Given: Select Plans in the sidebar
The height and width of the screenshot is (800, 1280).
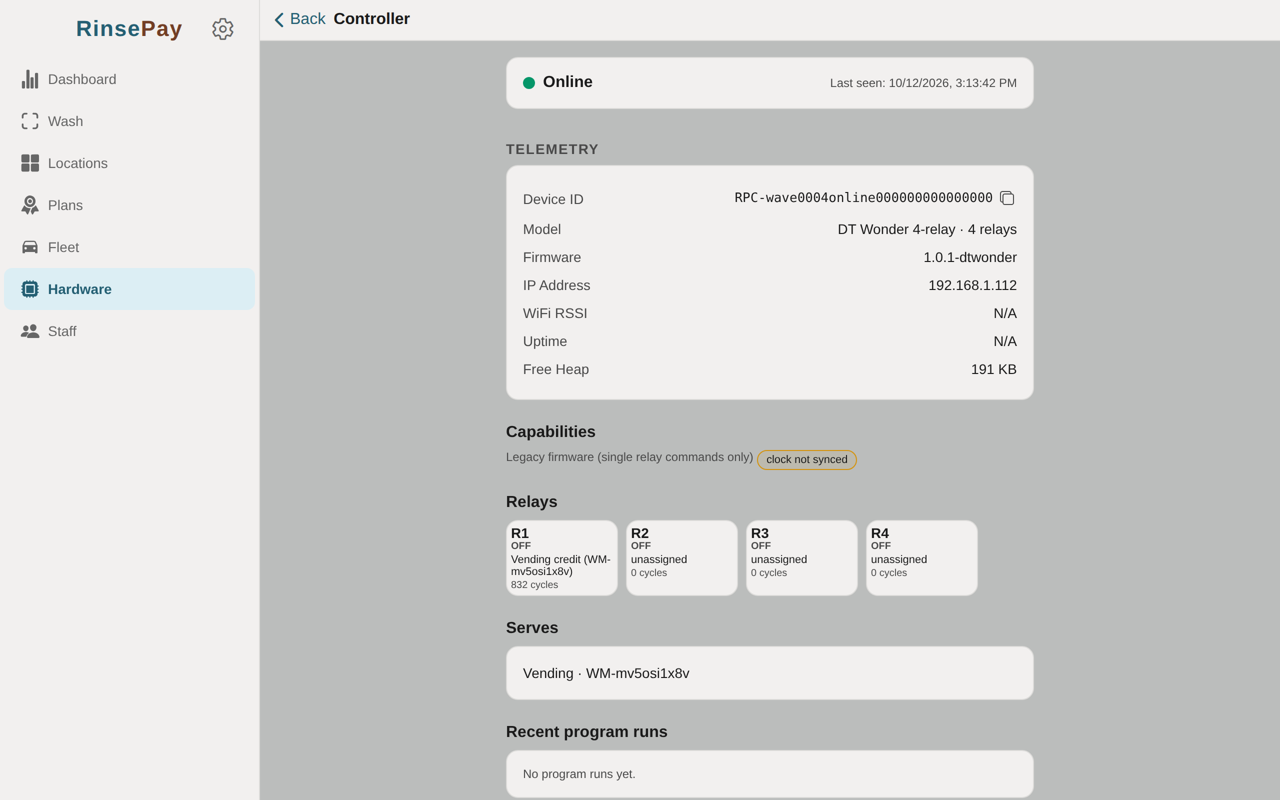Looking at the screenshot, I should point(129,205).
